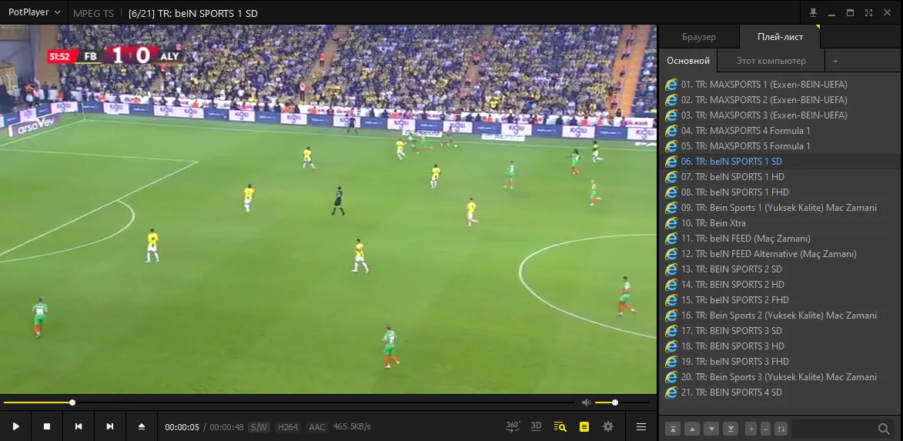
Task: Toggle fullscreen mode icon in title bar
Action: [868, 12]
